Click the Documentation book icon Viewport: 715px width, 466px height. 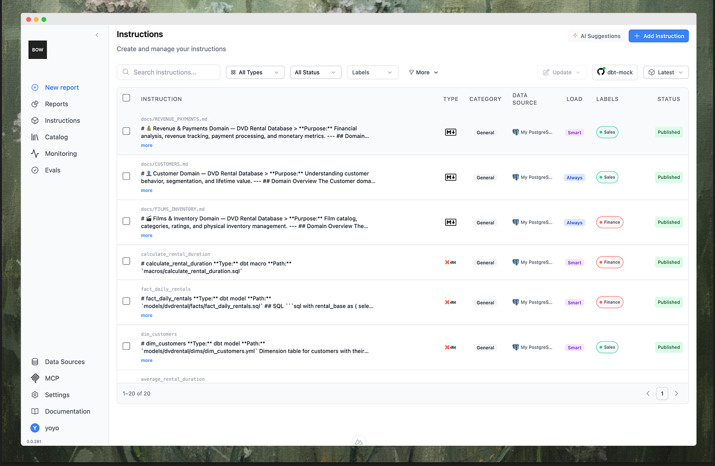[x=35, y=411]
